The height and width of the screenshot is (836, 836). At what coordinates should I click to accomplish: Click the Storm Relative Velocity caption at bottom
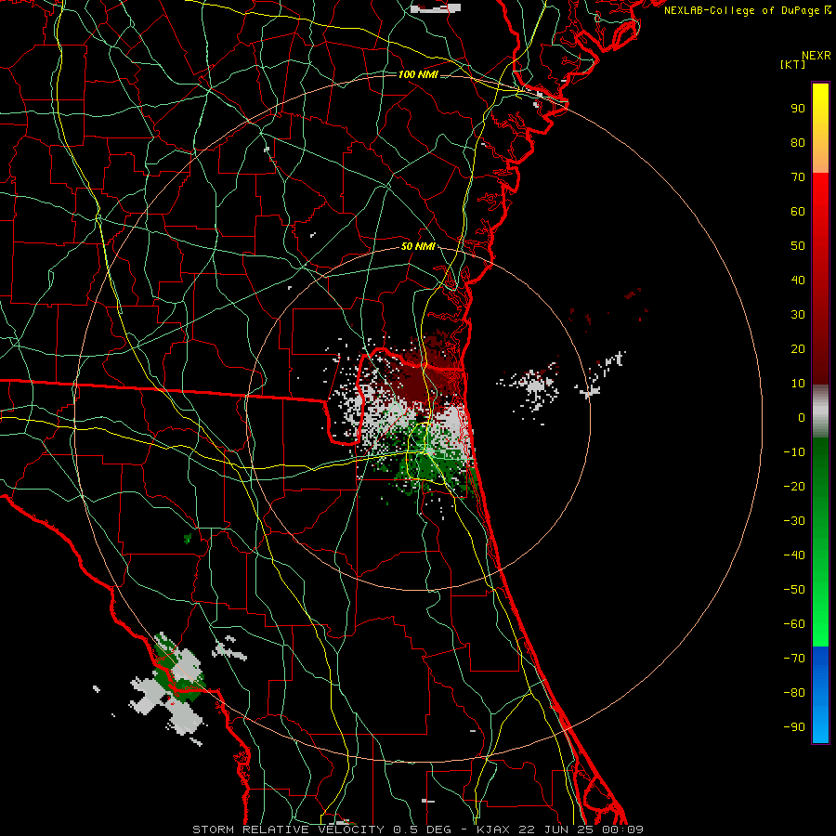coord(418,829)
